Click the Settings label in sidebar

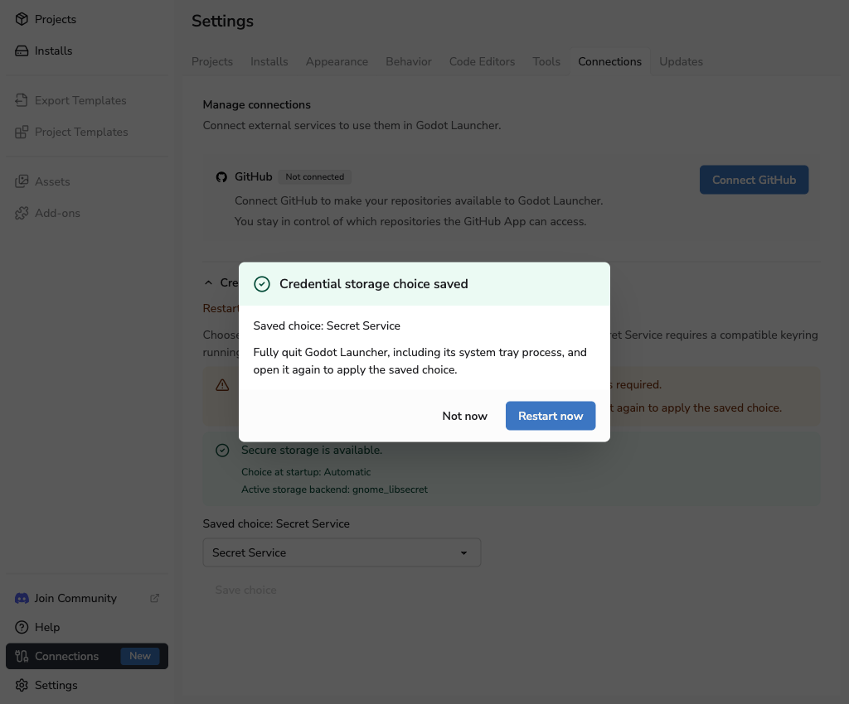(x=56, y=685)
